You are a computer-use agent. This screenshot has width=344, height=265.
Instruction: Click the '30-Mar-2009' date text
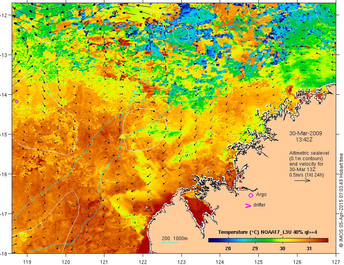coord(306,133)
